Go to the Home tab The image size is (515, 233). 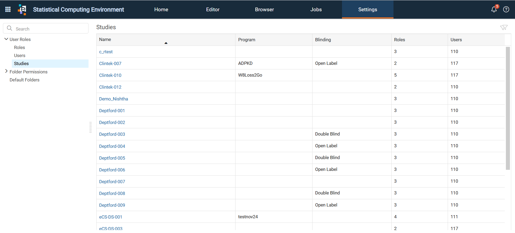point(161,9)
